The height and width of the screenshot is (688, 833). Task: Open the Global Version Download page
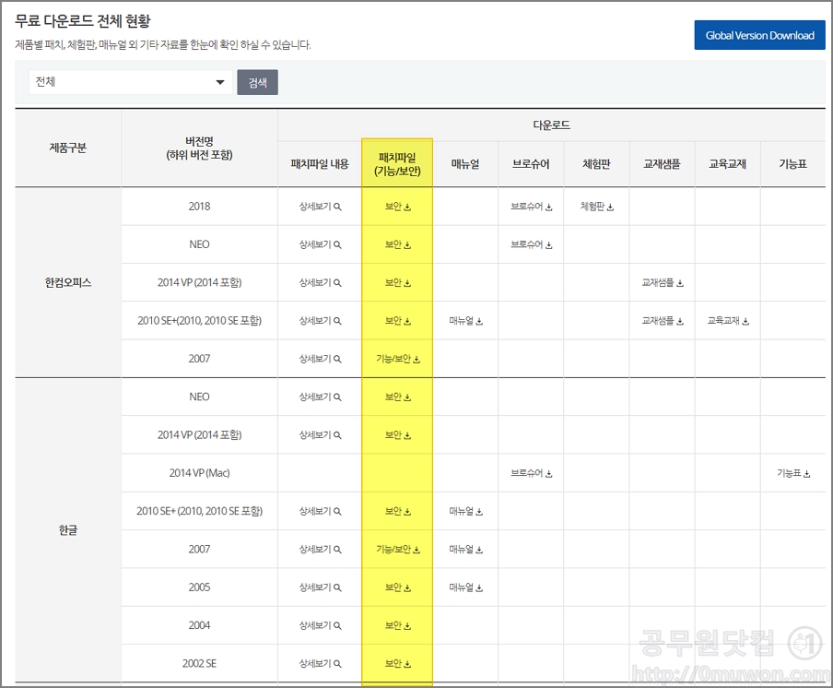(759, 35)
